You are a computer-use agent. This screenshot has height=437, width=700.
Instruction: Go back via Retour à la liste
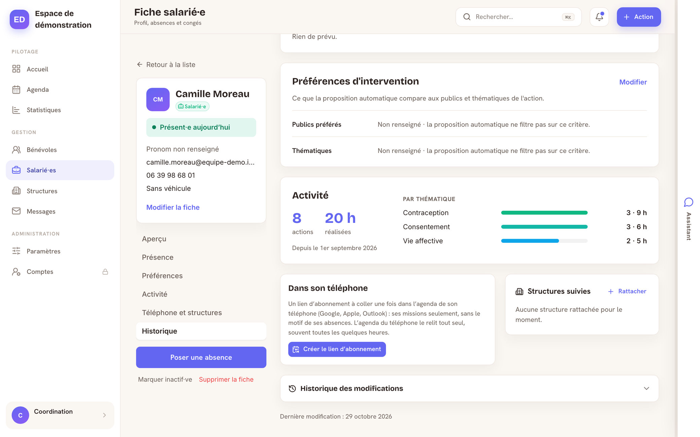pyautogui.click(x=166, y=65)
